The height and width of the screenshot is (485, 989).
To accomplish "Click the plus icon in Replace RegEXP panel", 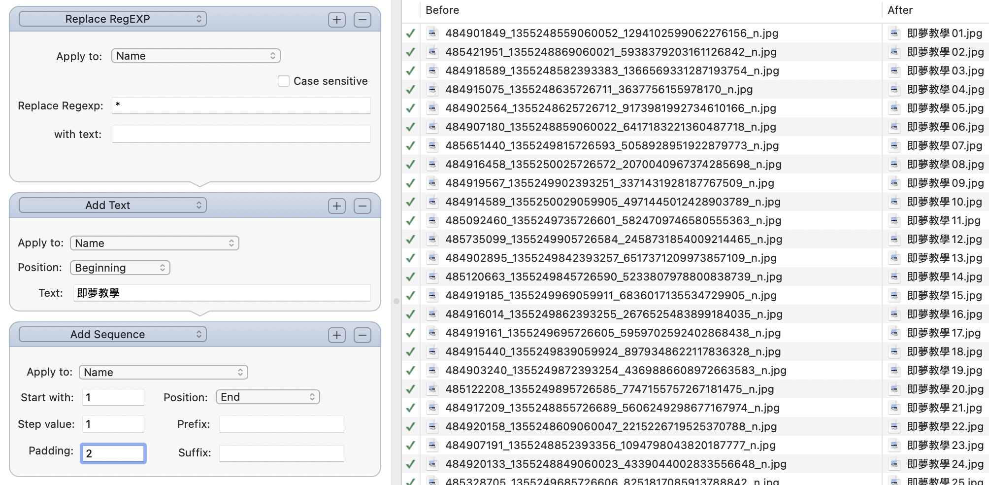I will click(x=337, y=20).
